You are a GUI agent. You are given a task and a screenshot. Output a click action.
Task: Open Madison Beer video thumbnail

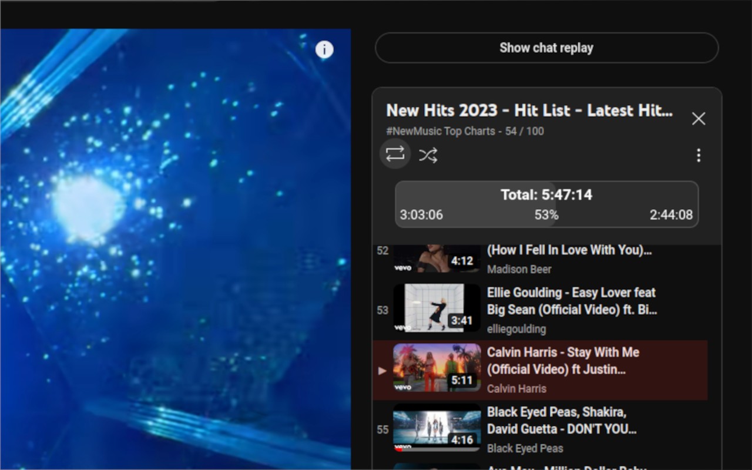(x=437, y=258)
